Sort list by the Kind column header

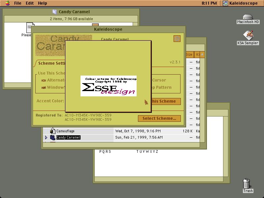tap(197, 54)
